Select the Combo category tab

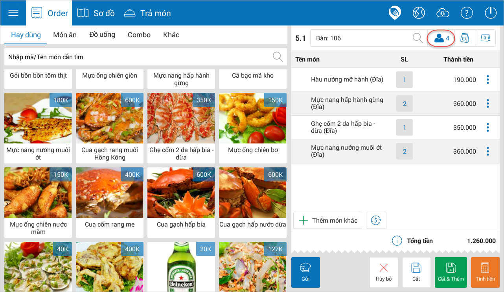[x=139, y=35]
